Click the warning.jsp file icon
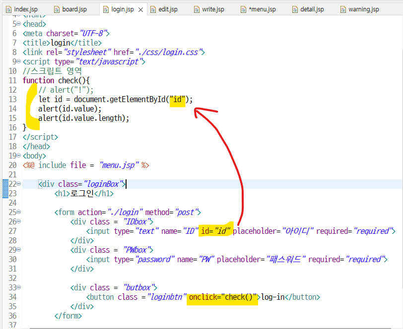The width and height of the screenshot is (403, 329). pyautogui.click(x=343, y=10)
